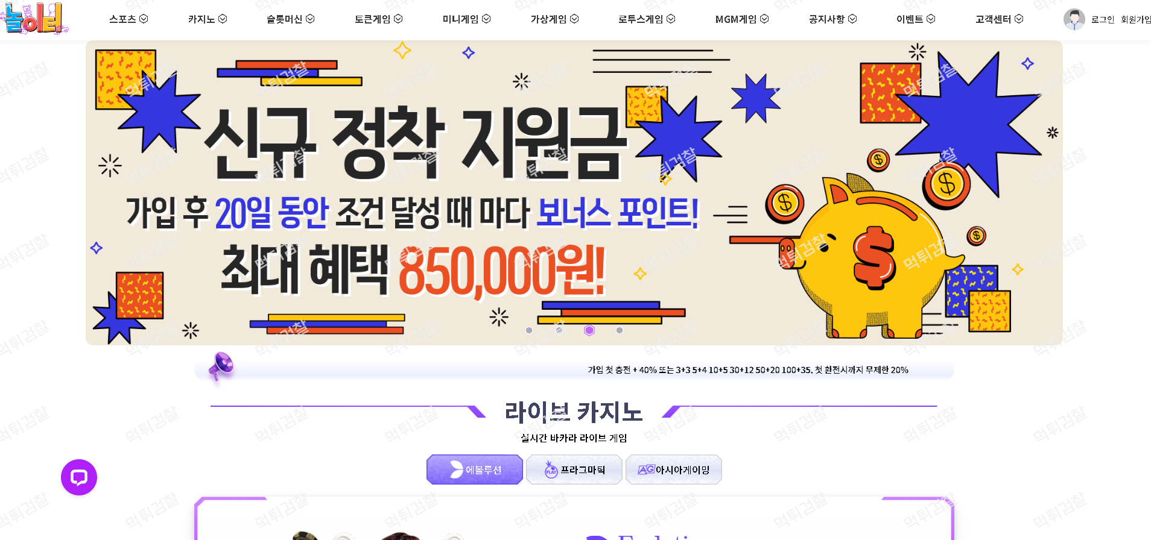Image resolution: width=1151 pixels, height=540 pixels.
Task: Select the second banner slide dot
Action: (559, 330)
